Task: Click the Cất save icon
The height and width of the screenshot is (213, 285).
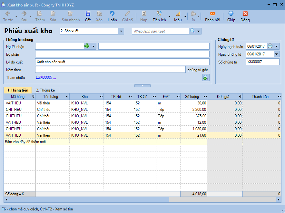Action: (88, 14)
